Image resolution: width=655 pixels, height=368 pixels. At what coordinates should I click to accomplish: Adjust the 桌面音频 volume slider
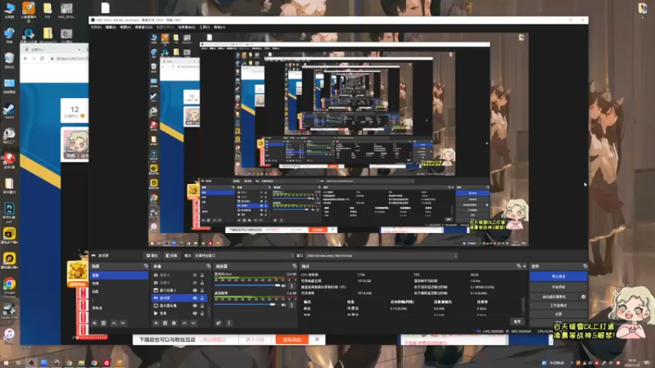[247, 305]
